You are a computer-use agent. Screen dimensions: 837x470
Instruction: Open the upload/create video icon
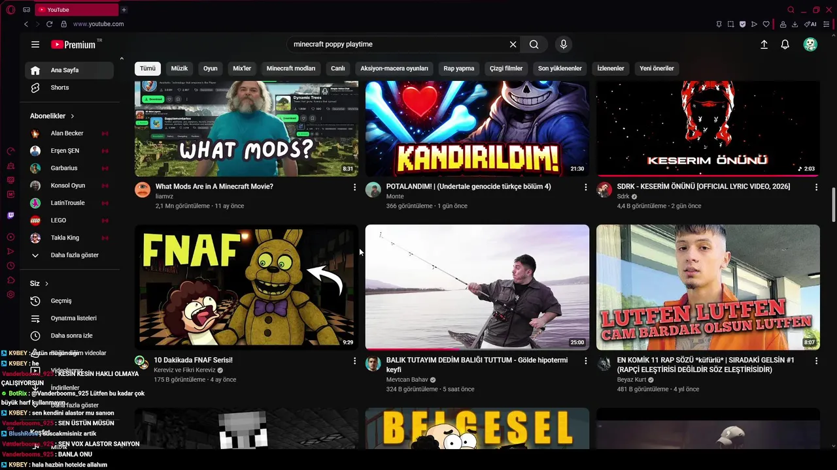[x=764, y=44]
